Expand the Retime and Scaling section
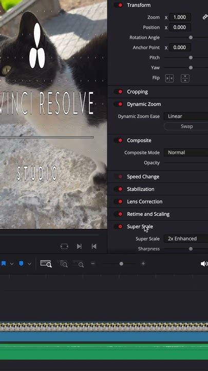The height and width of the screenshot is (371, 208). [x=148, y=214]
